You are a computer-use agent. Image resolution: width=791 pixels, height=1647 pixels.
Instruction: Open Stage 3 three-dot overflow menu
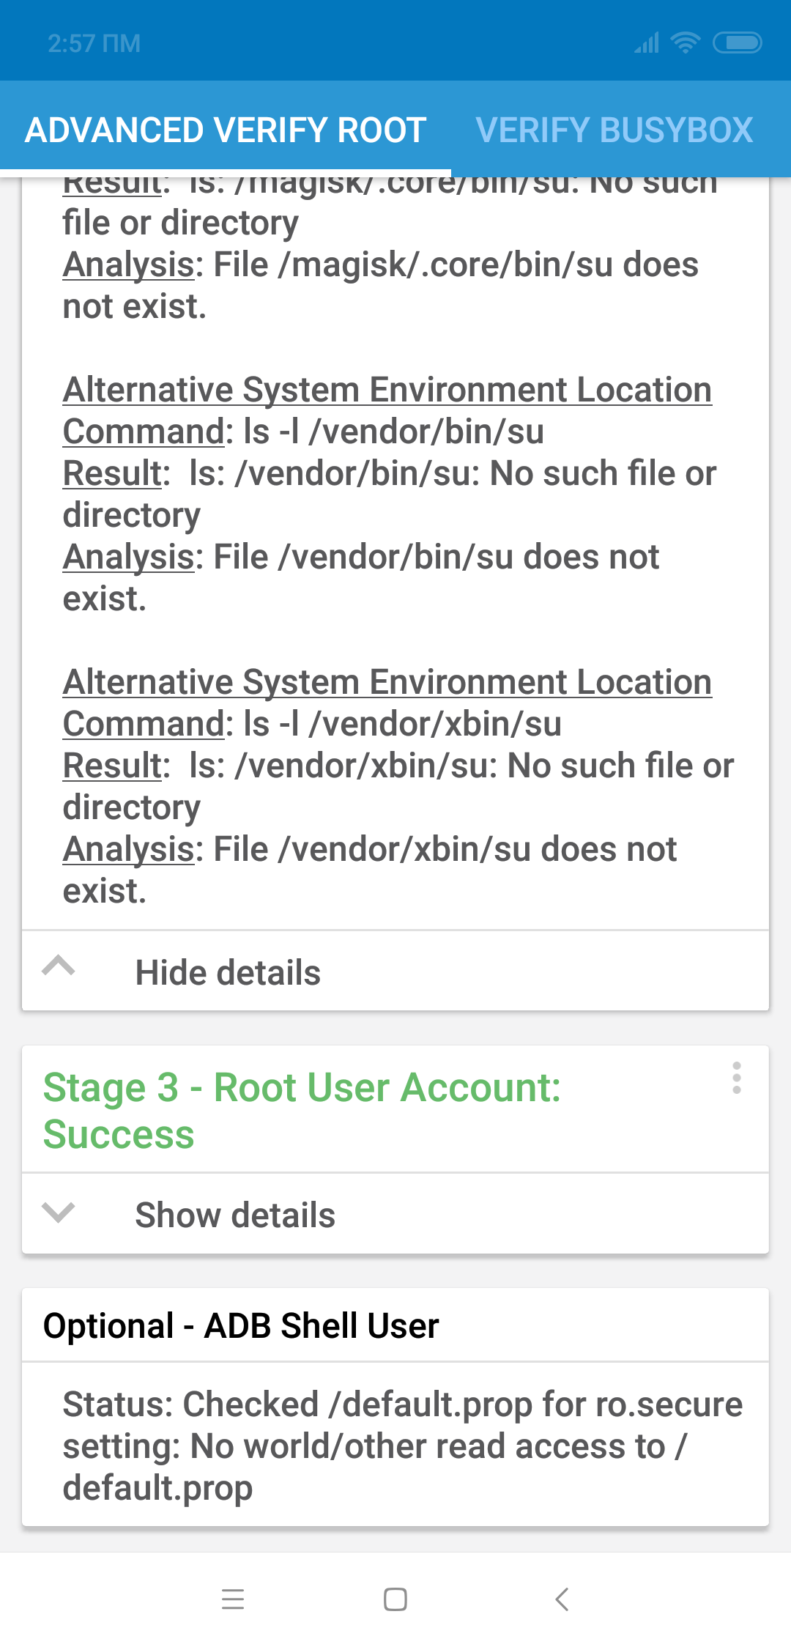(x=736, y=1078)
